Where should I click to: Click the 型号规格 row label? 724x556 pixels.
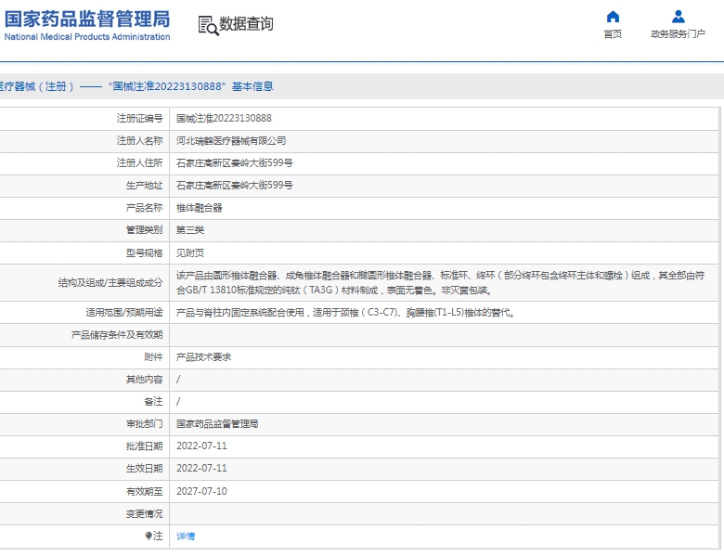[x=145, y=252]
